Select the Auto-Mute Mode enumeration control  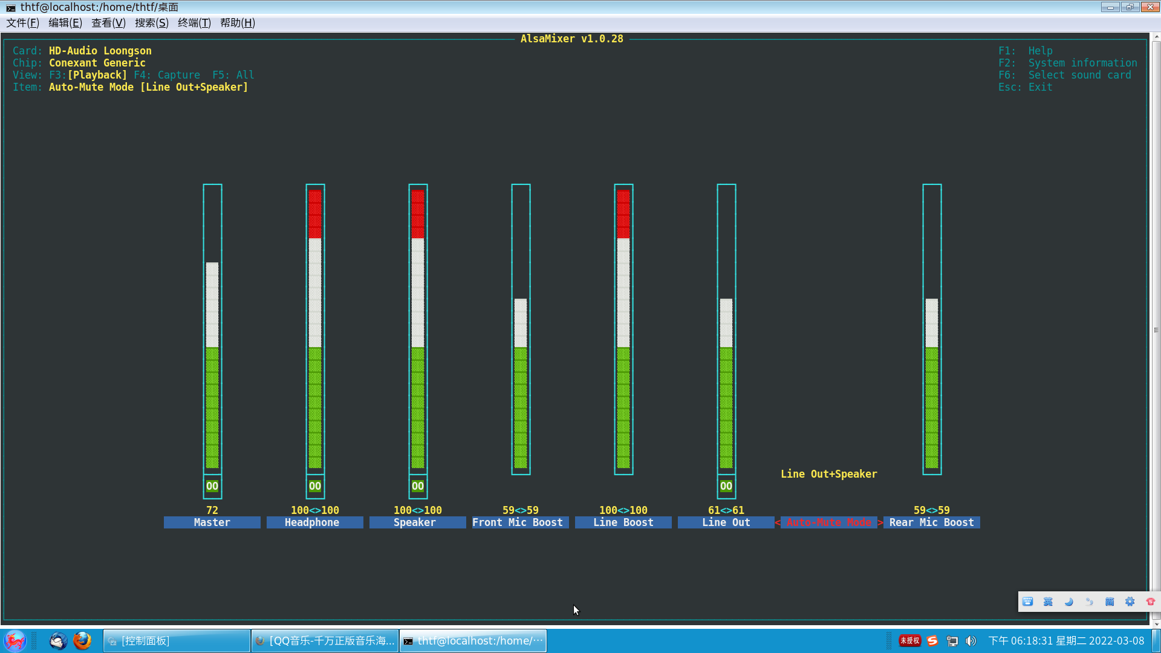coord(828,522)
